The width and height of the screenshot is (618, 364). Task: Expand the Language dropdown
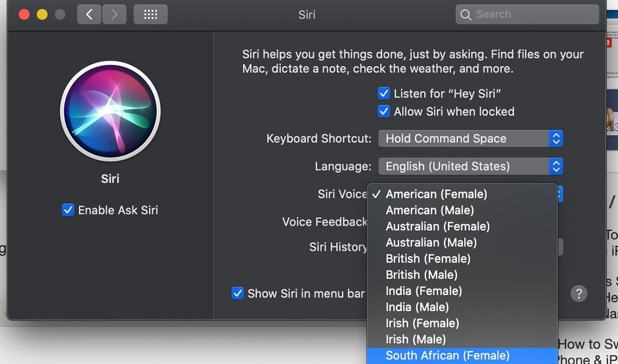470,167
